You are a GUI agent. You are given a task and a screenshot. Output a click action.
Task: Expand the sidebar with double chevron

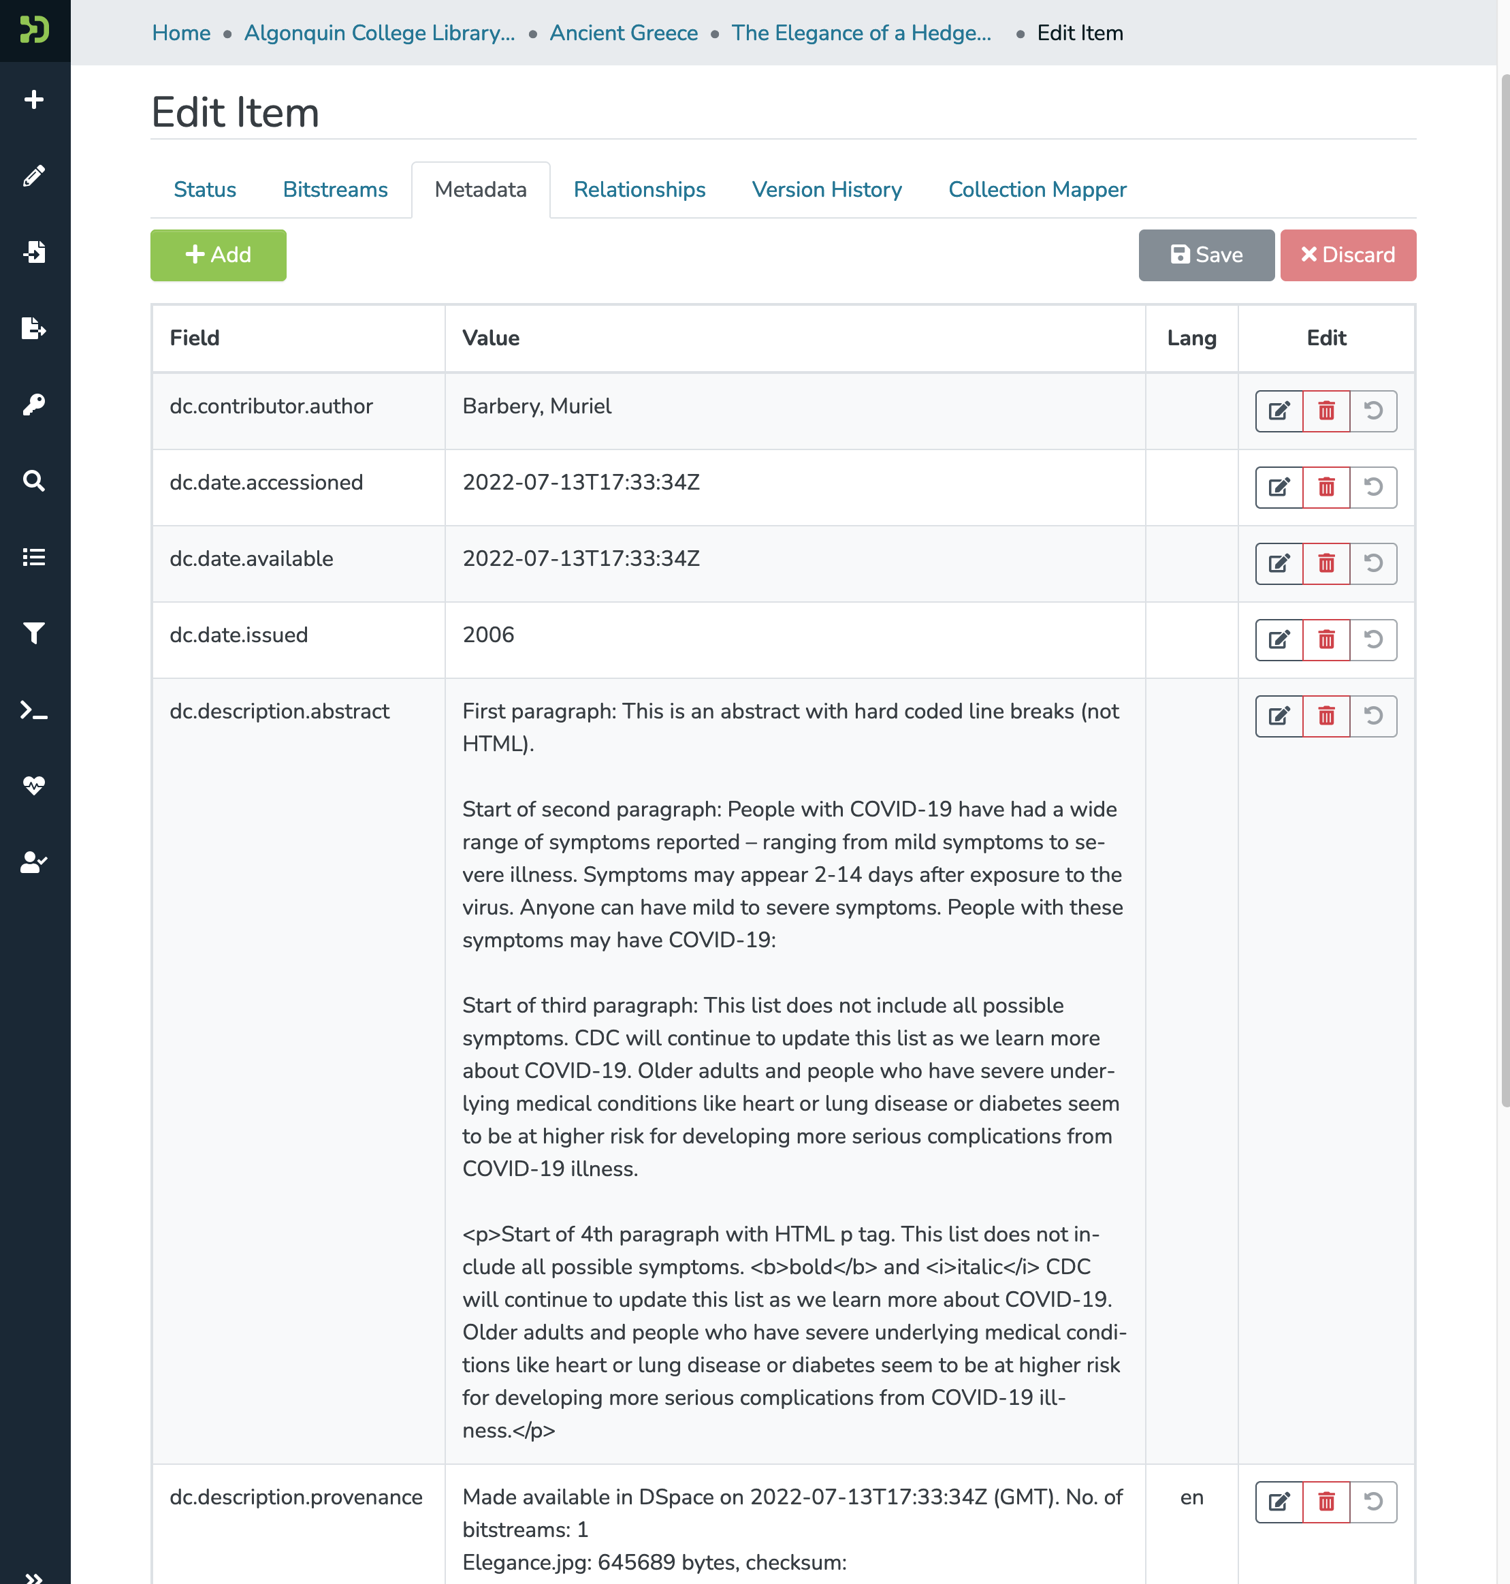(x=34, y=1576)
